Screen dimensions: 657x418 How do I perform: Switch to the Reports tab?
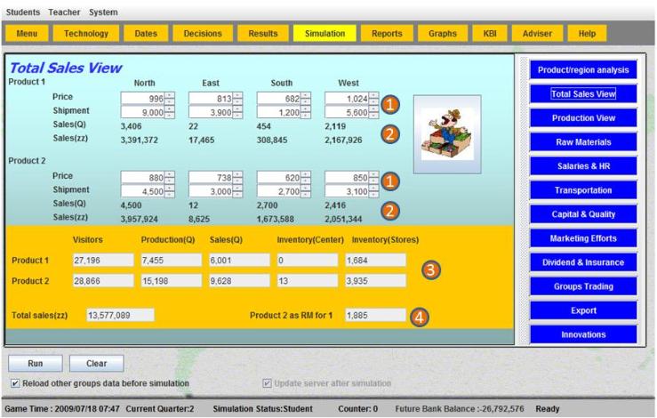[x=387, y=33]
